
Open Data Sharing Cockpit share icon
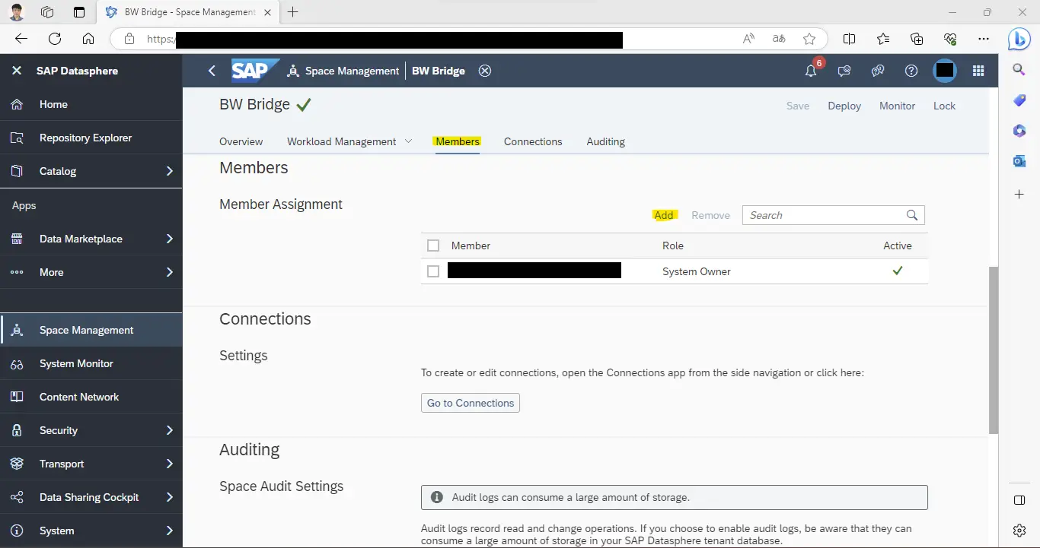tap(17, 497)
